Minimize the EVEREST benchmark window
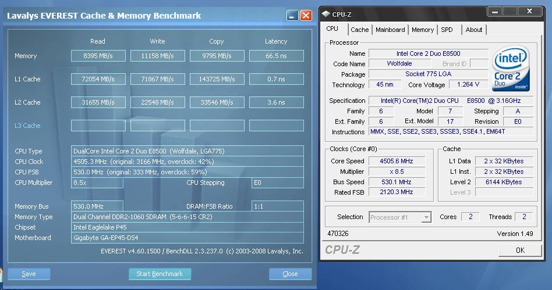The image size is (552, 290). point(292,16)
